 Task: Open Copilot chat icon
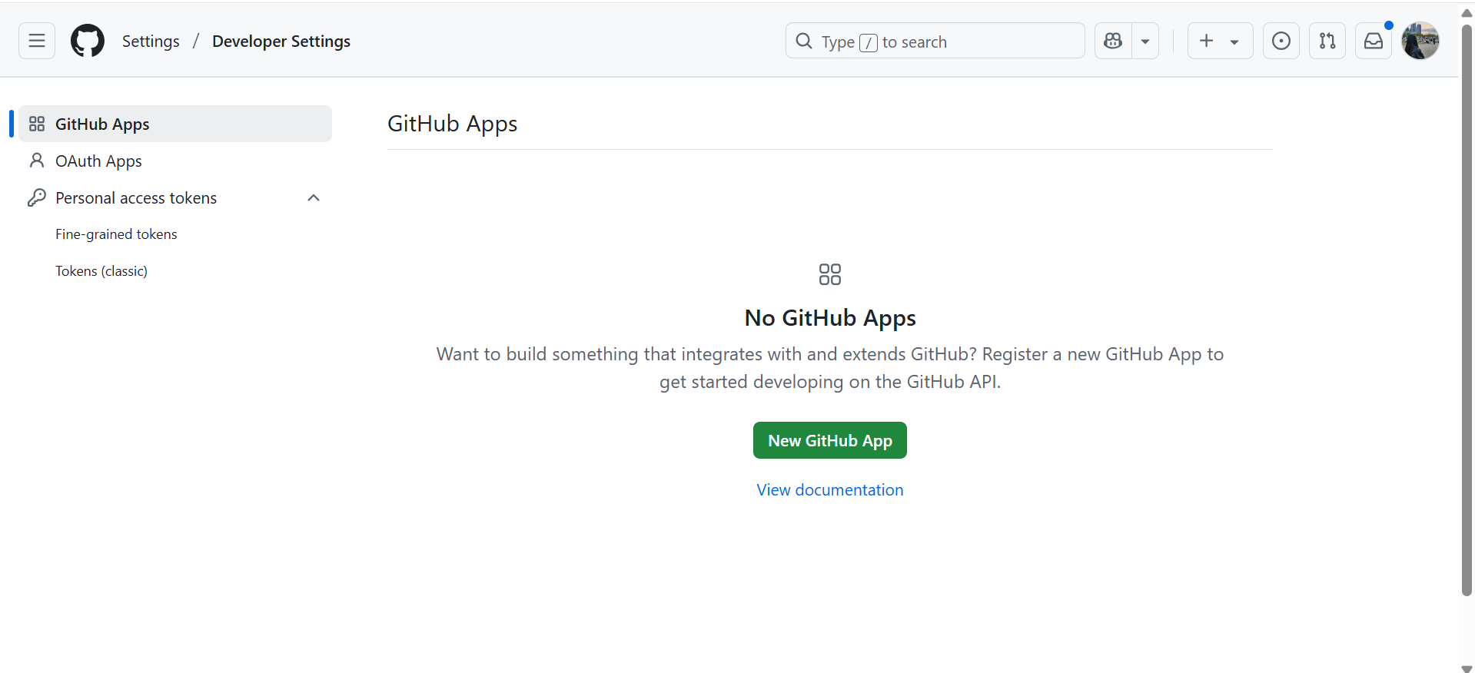(1113, 41)
